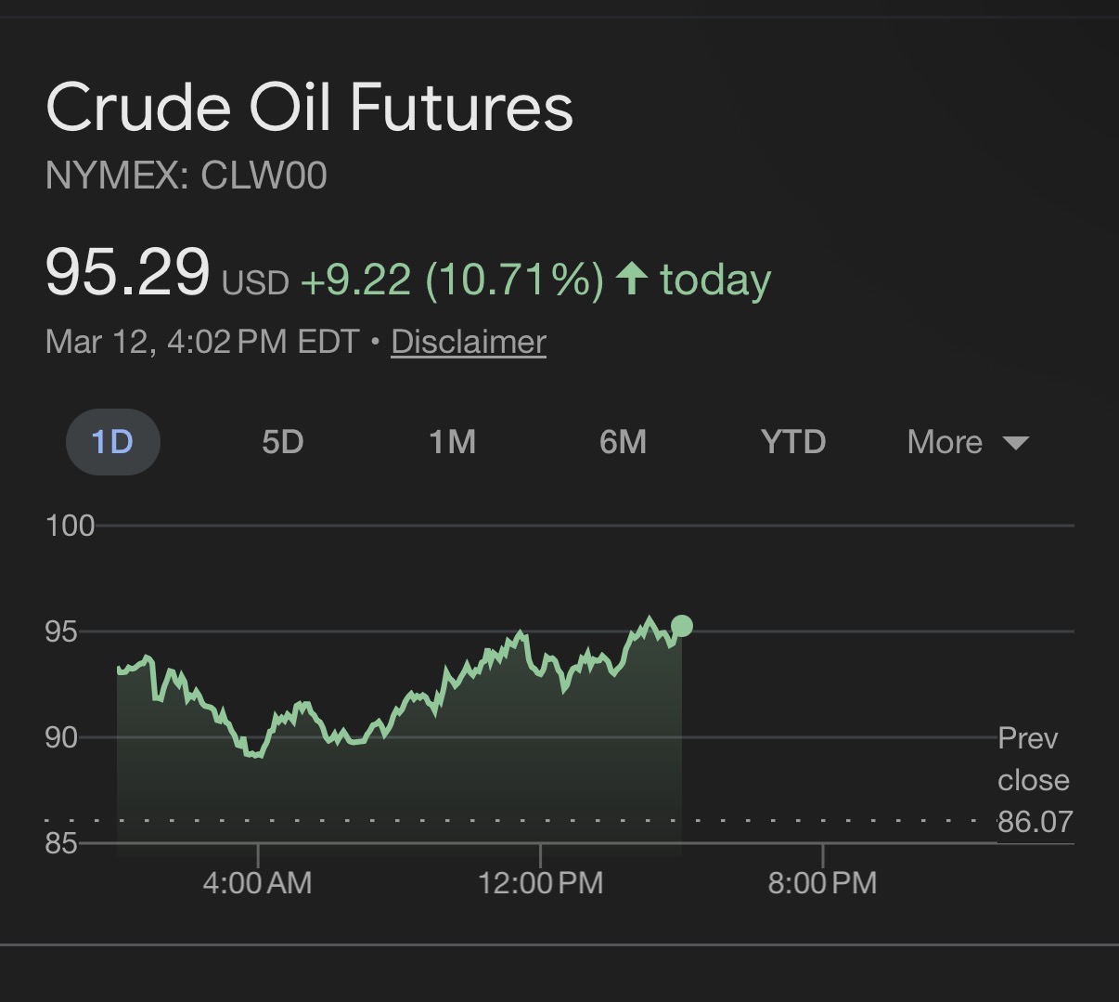The image size is (1119, 1002).
Task: Open the Disclaimer link
Action: tap(469, 342)
